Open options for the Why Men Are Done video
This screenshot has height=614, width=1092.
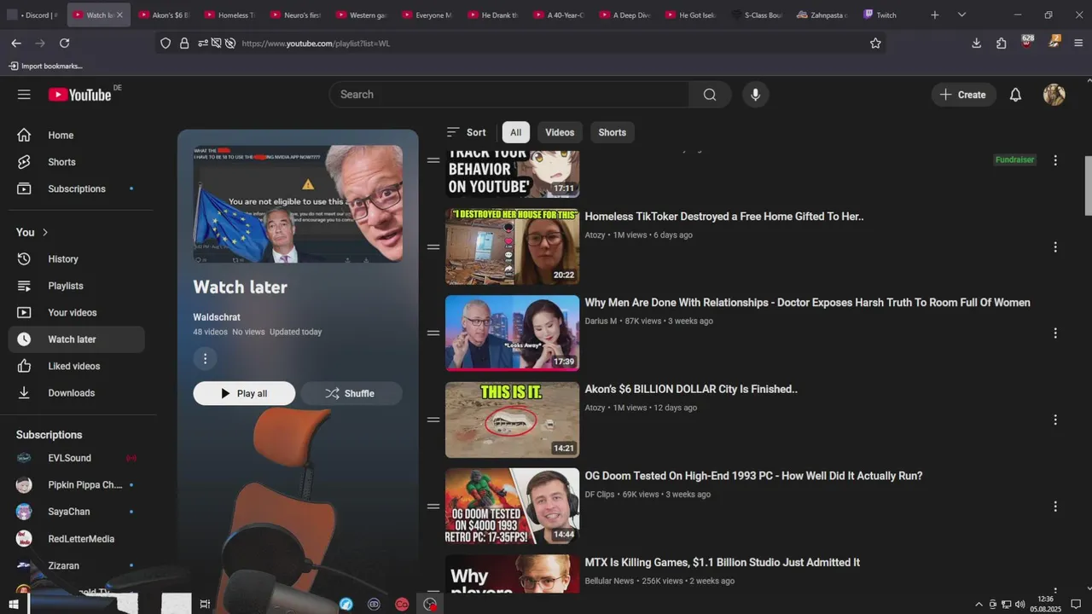[x=1055, y=333]
